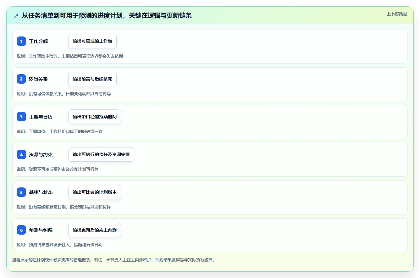Image resolution: width=420 pixels, height=278 pixels.
Task: Click the note about 工作范围不清时
Action: click(x=70, y=56)
